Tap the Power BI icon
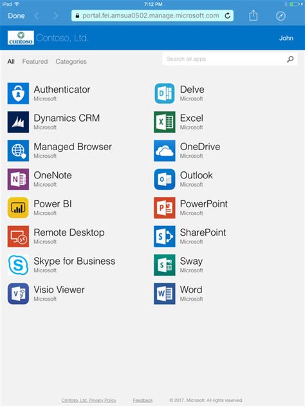This screenshot has height=407, width=305. (x=18, y=207)
